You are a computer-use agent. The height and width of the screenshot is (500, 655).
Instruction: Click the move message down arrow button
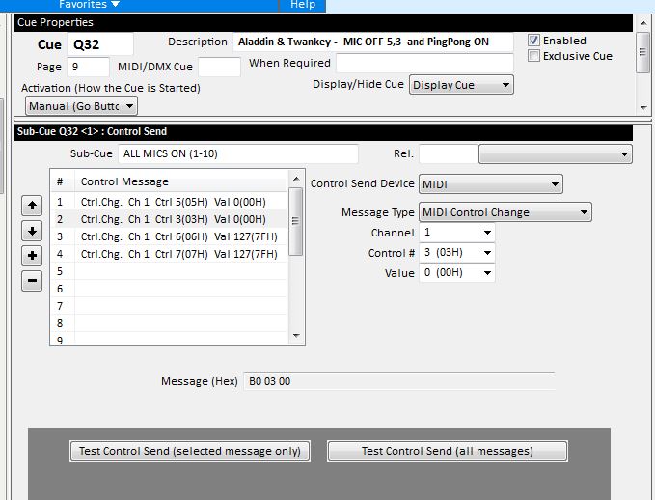click(x=32, y=231)
